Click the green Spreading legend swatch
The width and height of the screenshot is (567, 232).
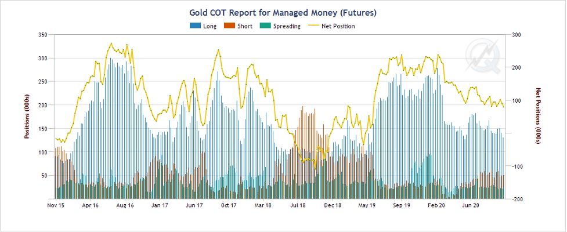click(x=265, y=26)
